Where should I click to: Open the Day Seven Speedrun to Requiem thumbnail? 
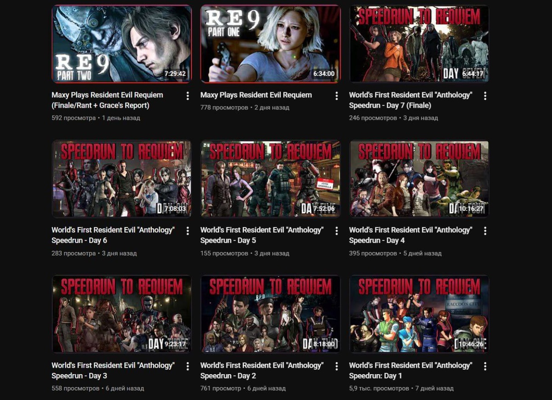tap(419, 44)
